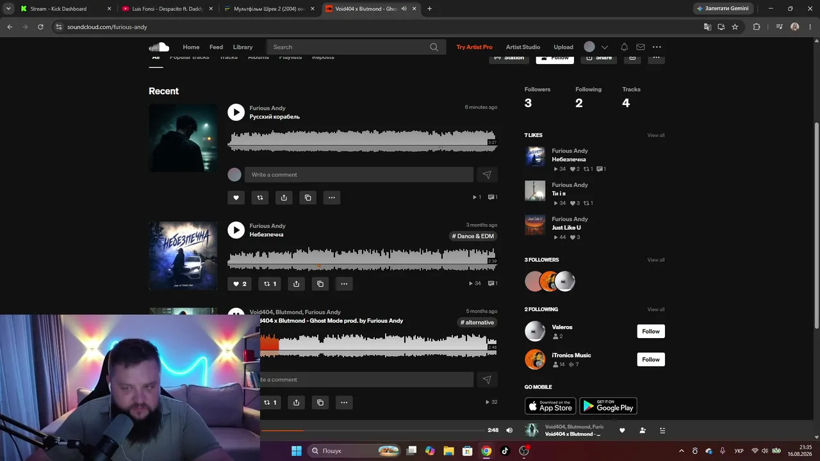Viewport: 820px width, 461px height.
Task: Open more options for Небезпечна track
Action: pos(344,284)
